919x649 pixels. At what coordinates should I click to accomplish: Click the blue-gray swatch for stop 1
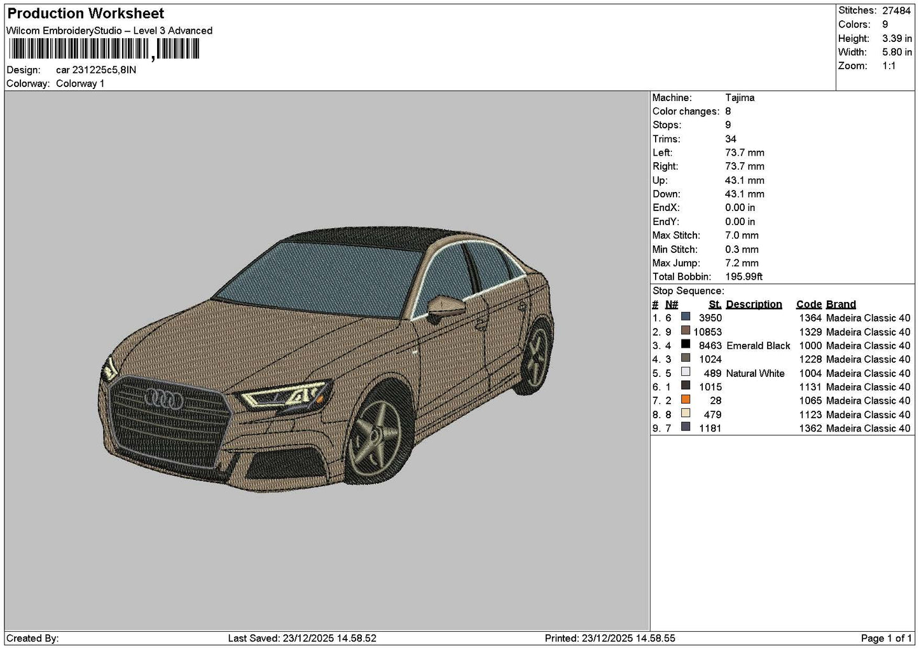pyautogui.click(x=686, y=317)
